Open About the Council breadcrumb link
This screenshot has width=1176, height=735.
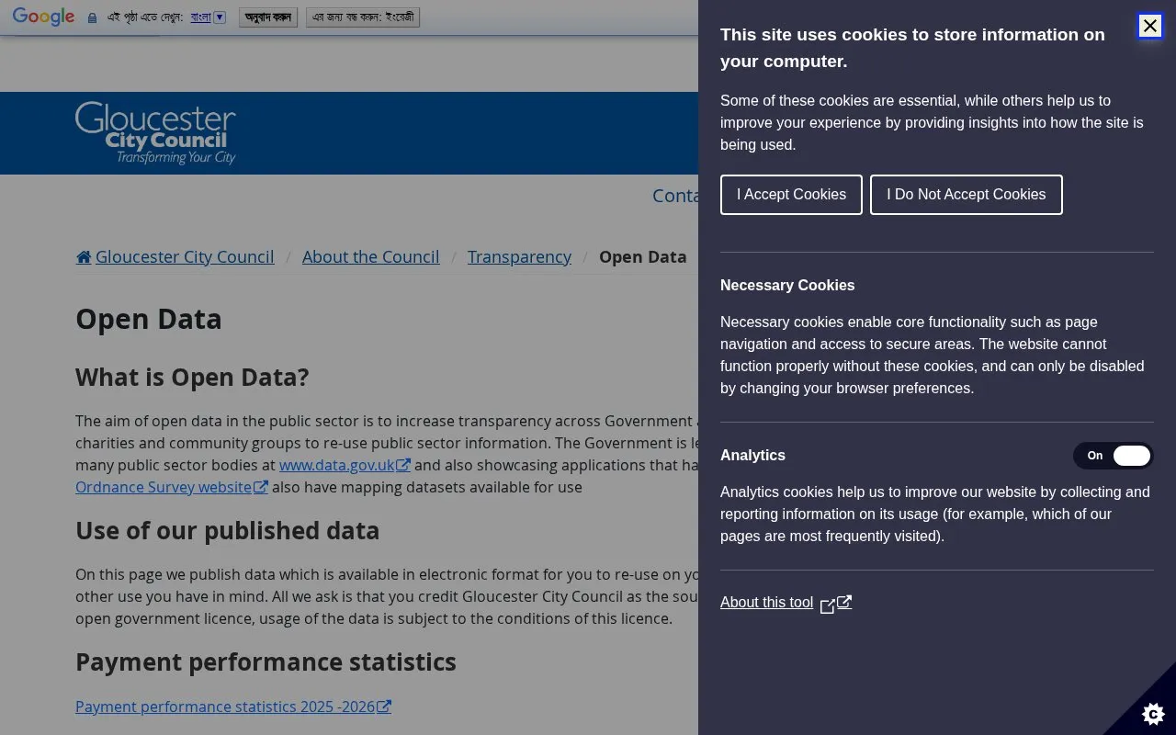click(x=370, y=257)
